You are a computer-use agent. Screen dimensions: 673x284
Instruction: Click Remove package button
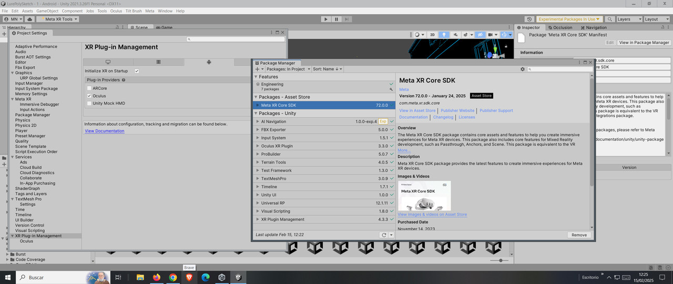pos(579,235)
